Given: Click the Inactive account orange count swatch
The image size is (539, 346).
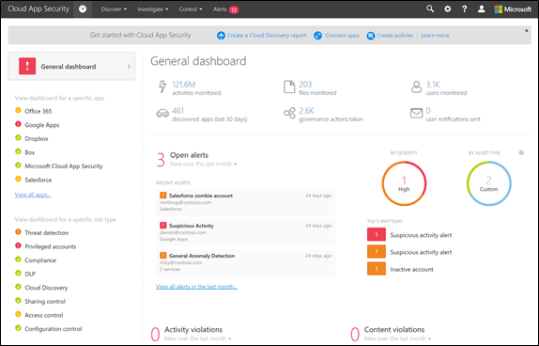Looking at the screenshot, I should click(376, 269).
